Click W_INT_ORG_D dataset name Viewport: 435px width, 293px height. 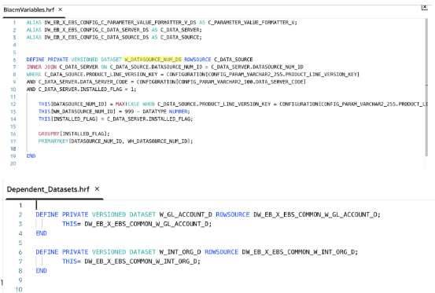click(x=180, y=252)
